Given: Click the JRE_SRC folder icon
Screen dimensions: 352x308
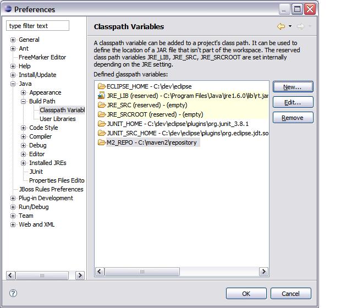Looking at the screenshot, I should [x=101, y=105].
